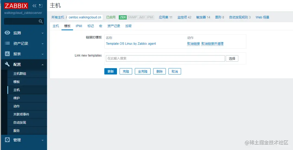Click the 名称 column header

click(109, 38)
